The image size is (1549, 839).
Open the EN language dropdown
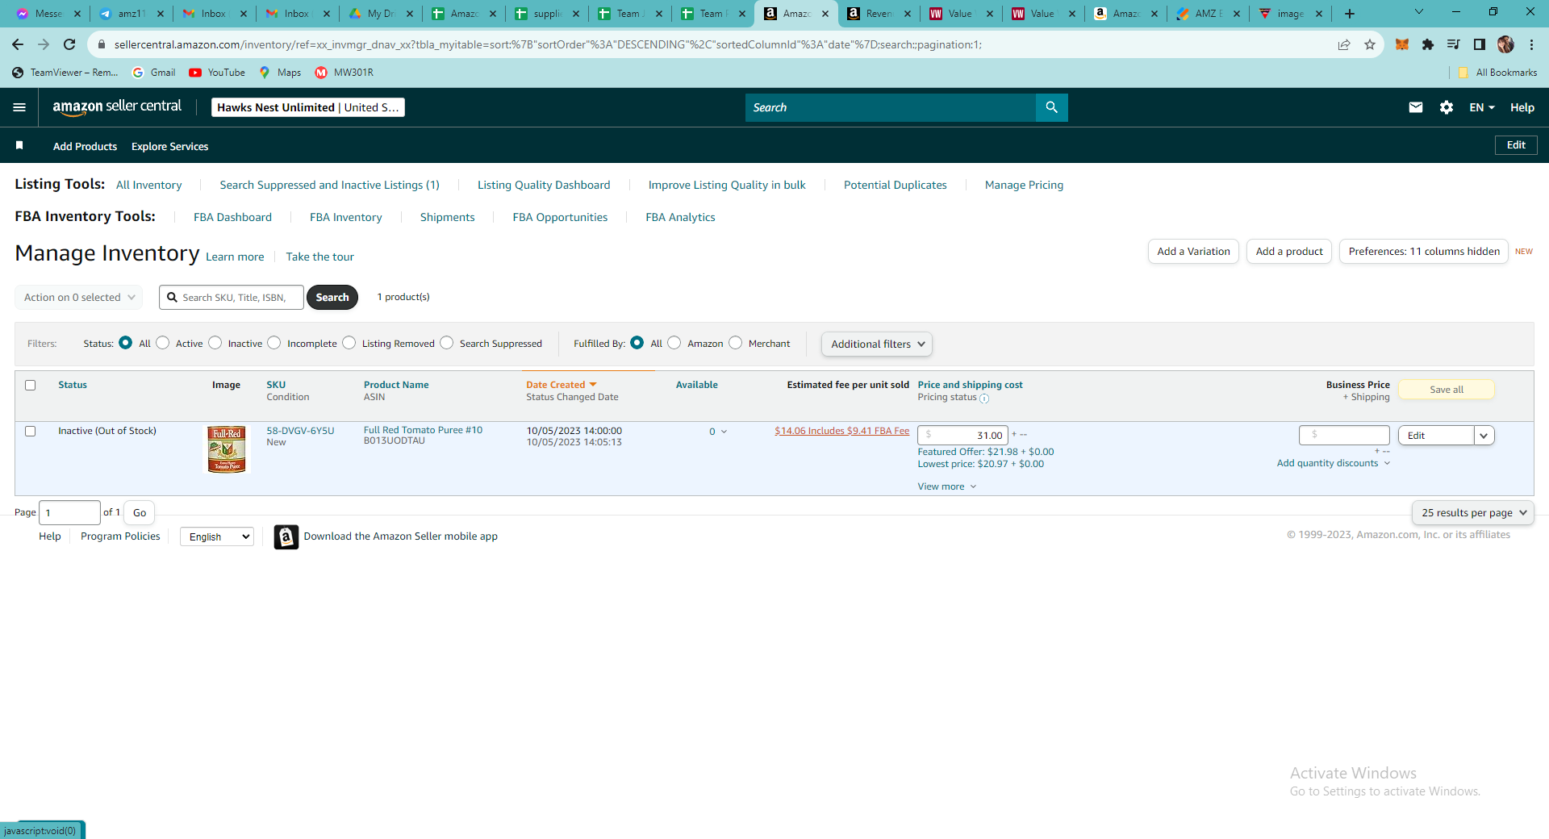1482,107
